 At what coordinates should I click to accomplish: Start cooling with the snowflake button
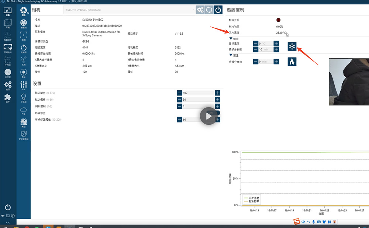(292, 46)
